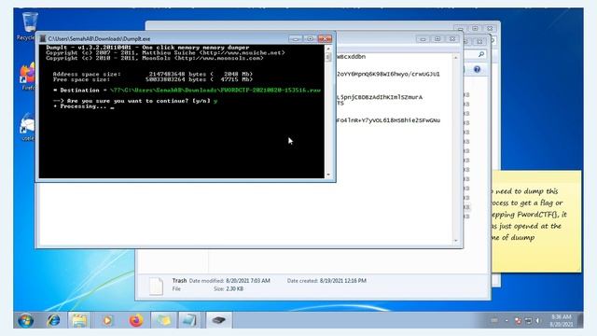Select the DumpIt taskbar button

click(219, 320)
